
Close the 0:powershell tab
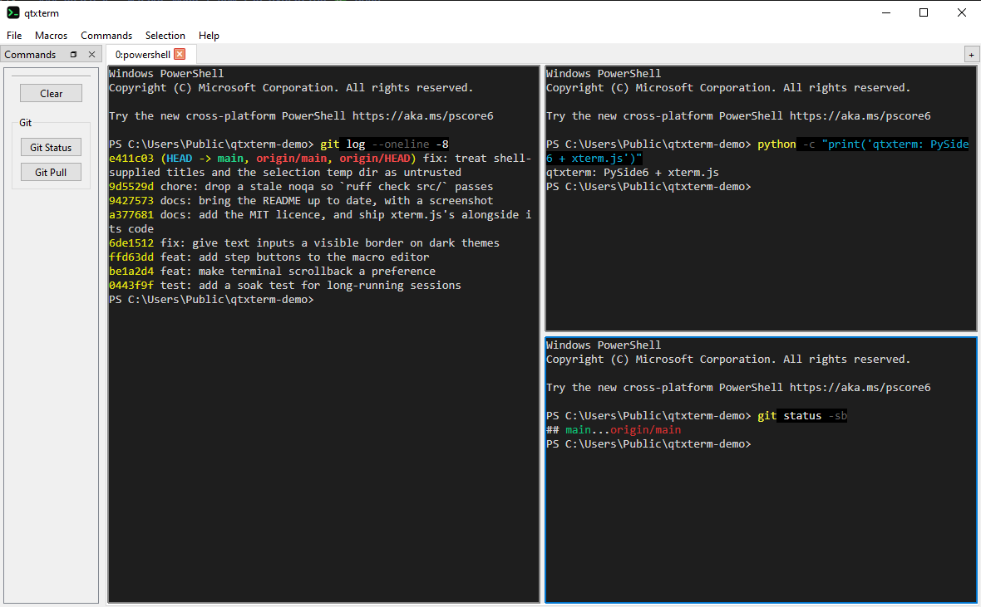click(x=180, y=54)
